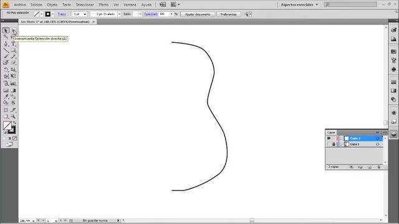Viewport: 399px width, 224px height.
Task: Click horizontal scrollbar thumb at bottom
Action: click(252, 220)
